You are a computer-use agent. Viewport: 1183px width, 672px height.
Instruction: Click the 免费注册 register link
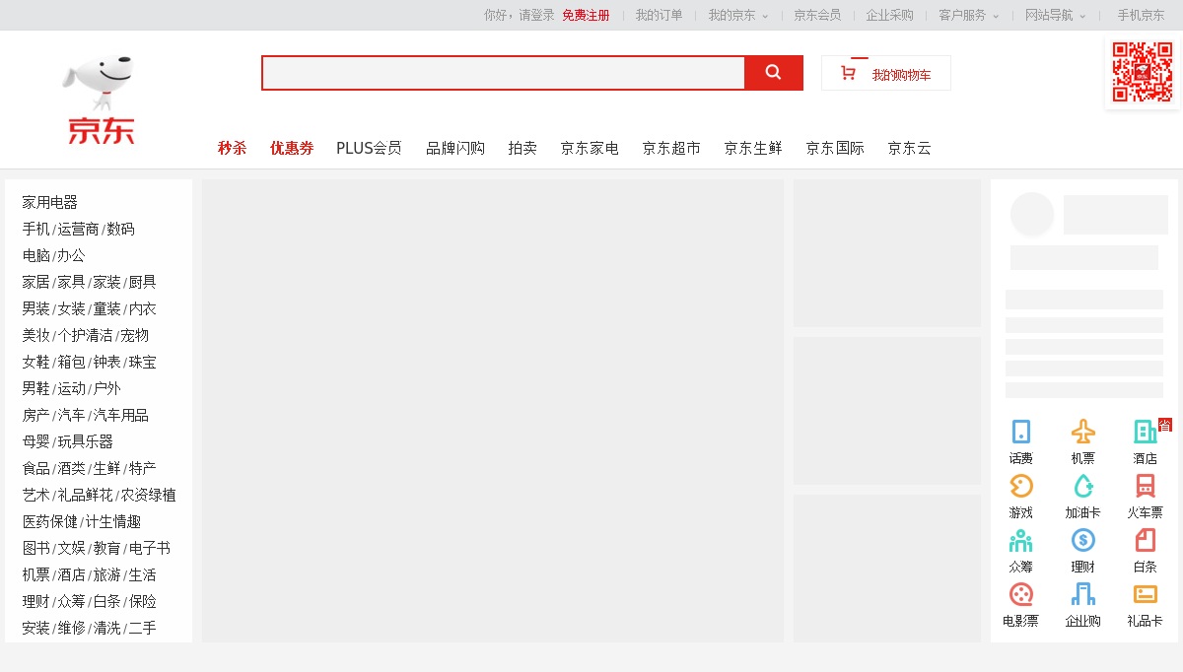[586, 15]
